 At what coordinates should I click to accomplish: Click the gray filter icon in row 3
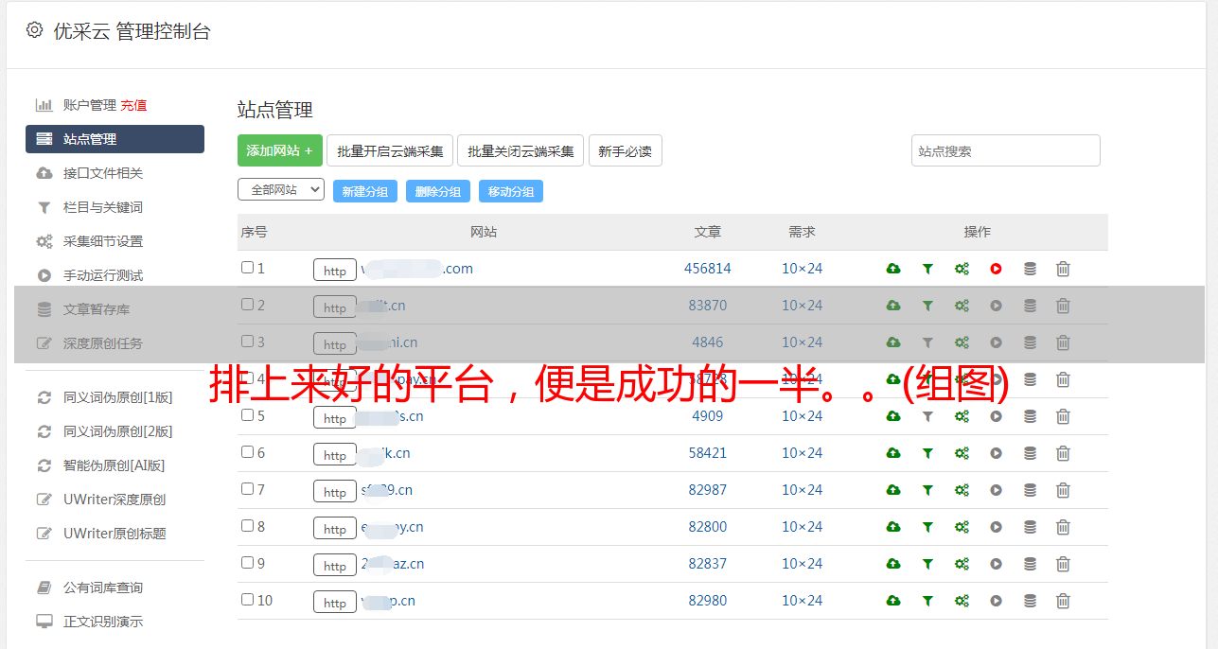click(927, 342)
